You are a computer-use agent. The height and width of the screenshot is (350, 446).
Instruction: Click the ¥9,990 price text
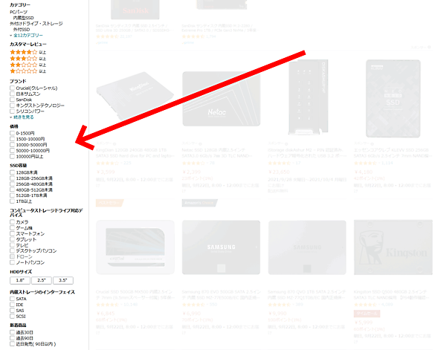[277, 314]
